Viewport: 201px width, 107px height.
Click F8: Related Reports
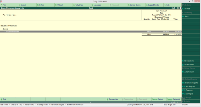click(191, 79)
